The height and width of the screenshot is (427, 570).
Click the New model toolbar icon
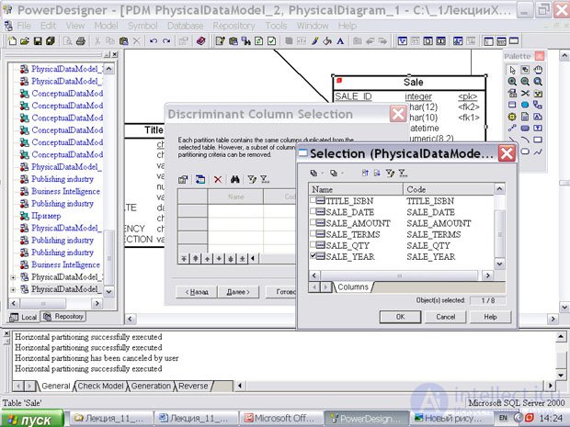(x=12, y=41)
